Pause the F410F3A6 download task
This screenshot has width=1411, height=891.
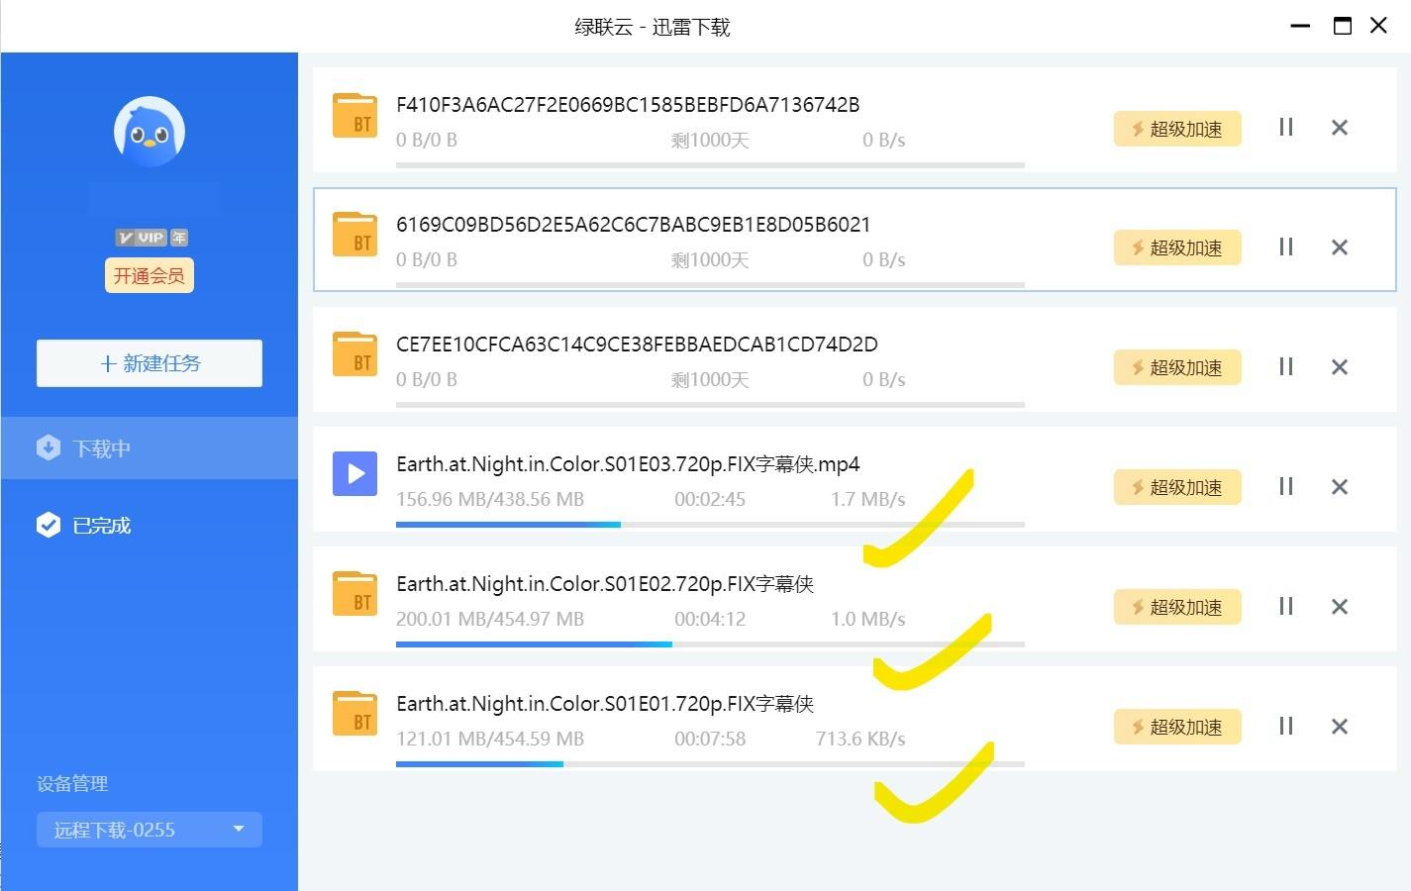1286,127
